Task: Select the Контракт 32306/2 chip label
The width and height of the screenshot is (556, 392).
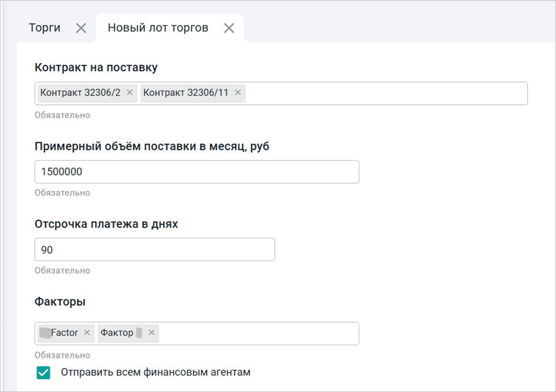Action: (x=80, y=93)
